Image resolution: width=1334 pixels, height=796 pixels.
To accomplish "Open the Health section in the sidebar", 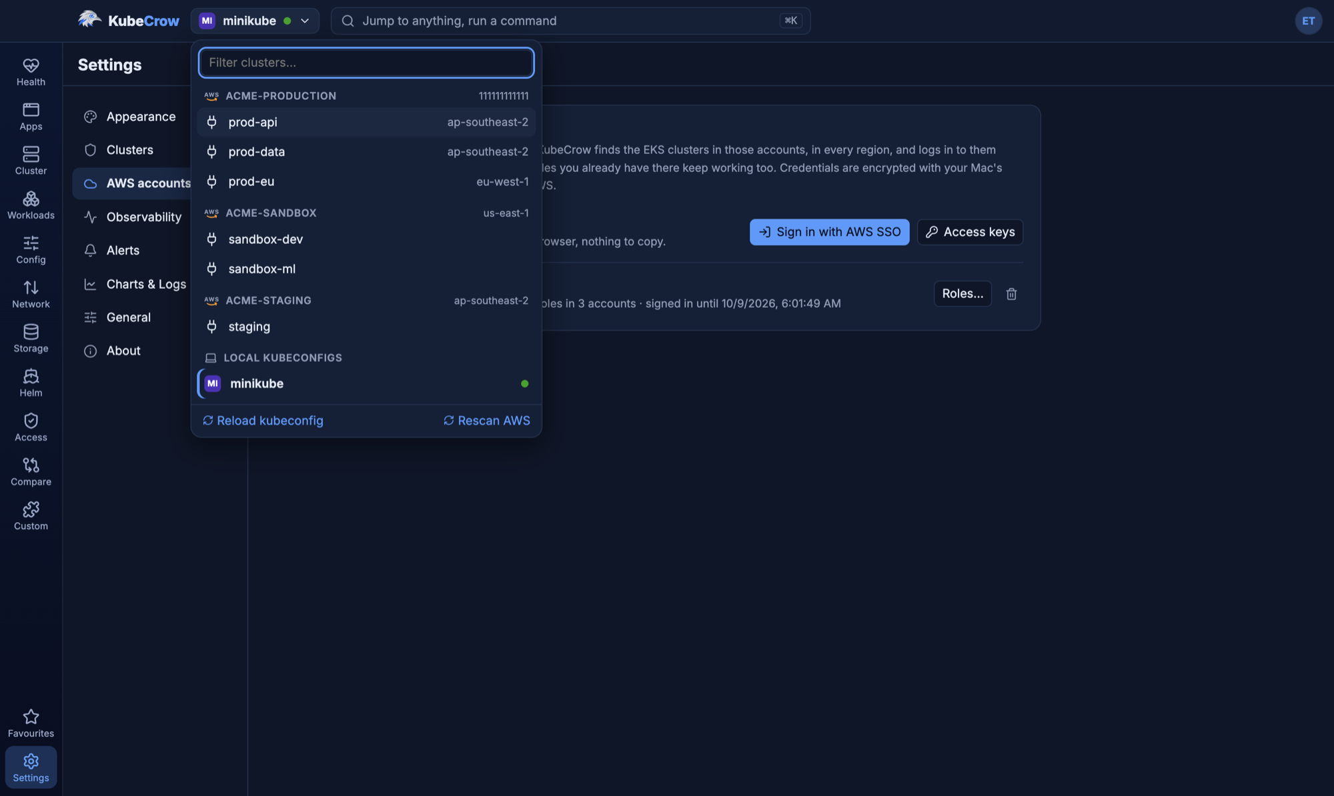I will click(x=31, y=72).
